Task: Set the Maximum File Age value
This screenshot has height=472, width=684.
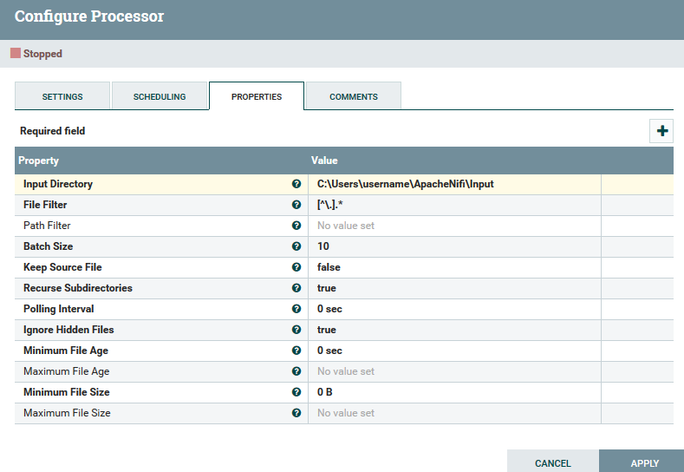Action: (x=454, y=371)
